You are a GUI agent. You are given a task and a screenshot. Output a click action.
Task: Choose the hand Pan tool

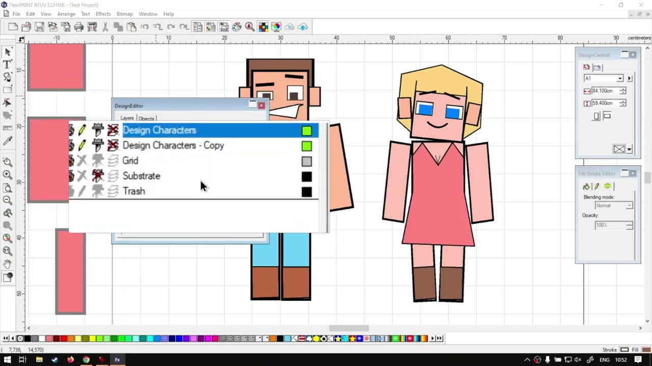pyautogui.click(x=8, y=264)
